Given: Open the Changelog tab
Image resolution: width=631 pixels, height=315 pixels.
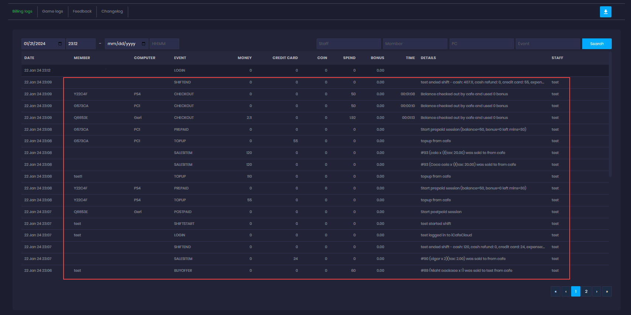Looking at the screenshot, I should point(112,11).
